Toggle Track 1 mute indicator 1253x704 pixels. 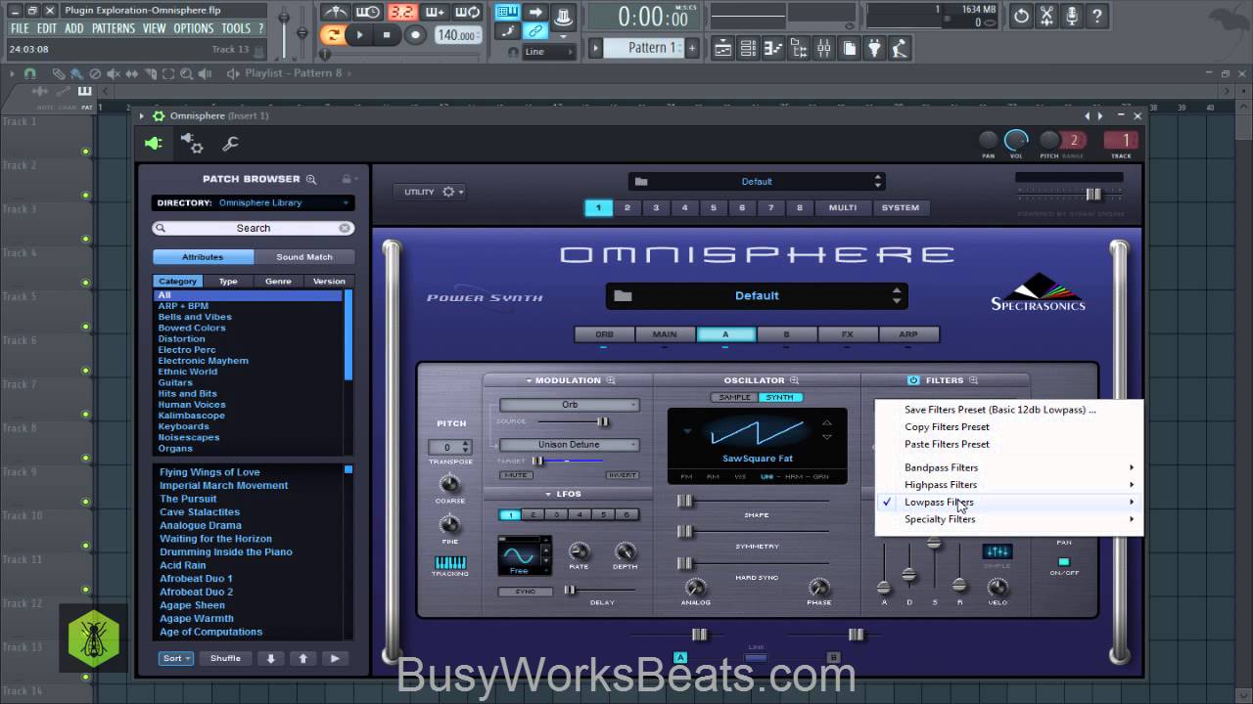tap(86, 152)
